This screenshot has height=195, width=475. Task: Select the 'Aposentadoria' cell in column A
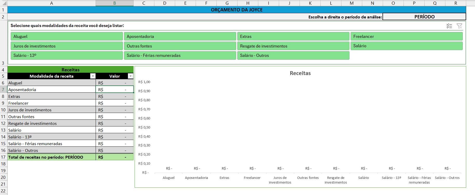(x=51, y=90)
